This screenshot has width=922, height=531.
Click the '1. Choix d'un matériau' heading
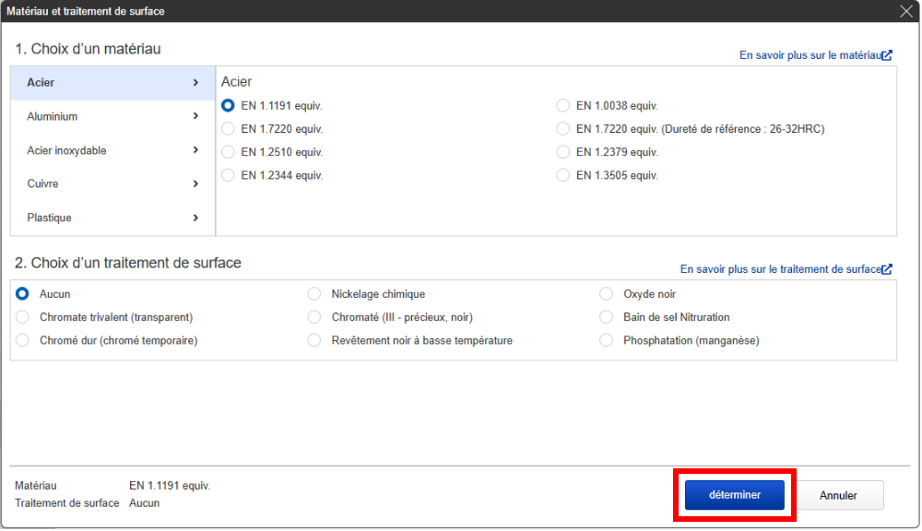point(88,50)
